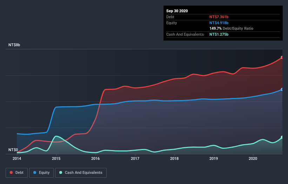This screenshot has width=288, height=184.
Task: Click the 2015 axis label
Action: coord(56,158)
